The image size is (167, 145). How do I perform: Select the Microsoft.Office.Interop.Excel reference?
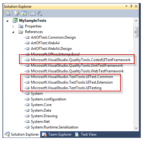coord(55,54)
